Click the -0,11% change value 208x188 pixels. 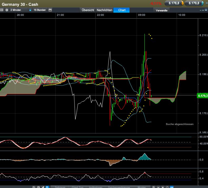156,4
